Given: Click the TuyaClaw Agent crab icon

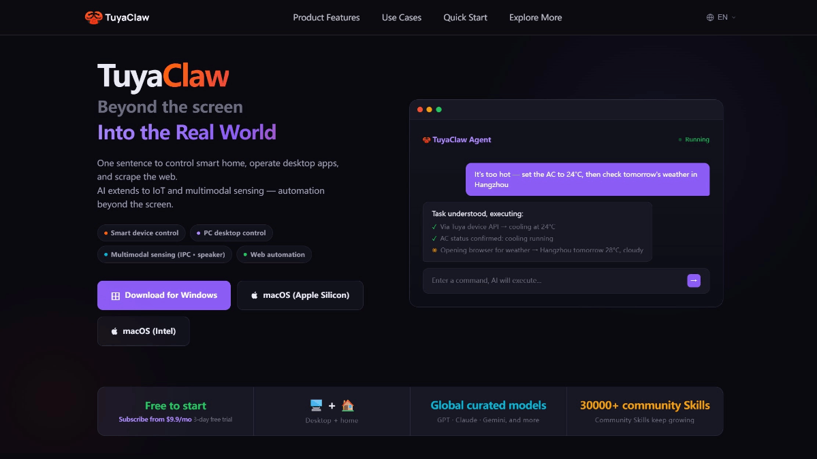Looking at the screenshot, I should click(427, 140).
